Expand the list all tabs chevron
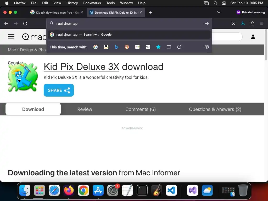 coord(219,12)
